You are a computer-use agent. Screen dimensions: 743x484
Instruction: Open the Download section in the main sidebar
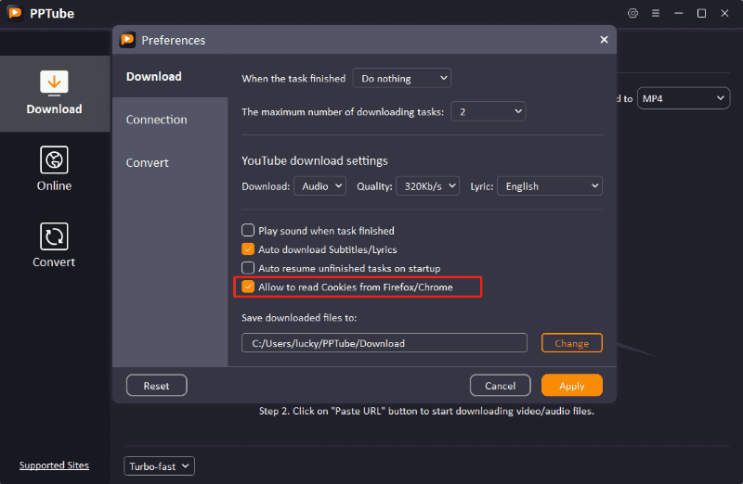pos(55,94)
